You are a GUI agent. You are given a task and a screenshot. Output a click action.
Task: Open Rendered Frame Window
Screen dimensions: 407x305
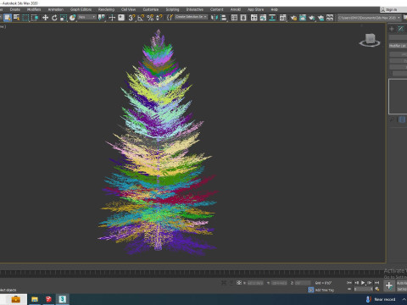[x=303, y=18]
